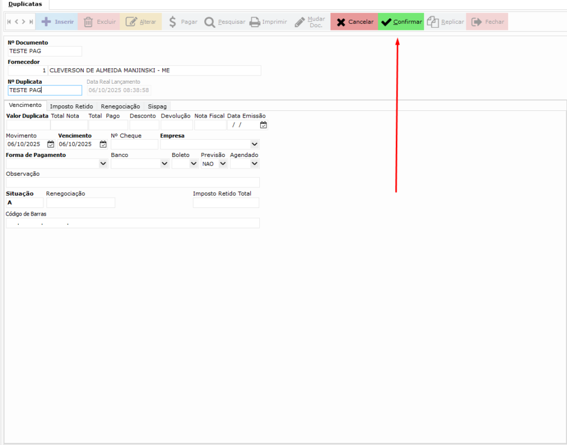Click the Mudar Doc. pencil icon
The image size is (567, 445).
[300, 22]
